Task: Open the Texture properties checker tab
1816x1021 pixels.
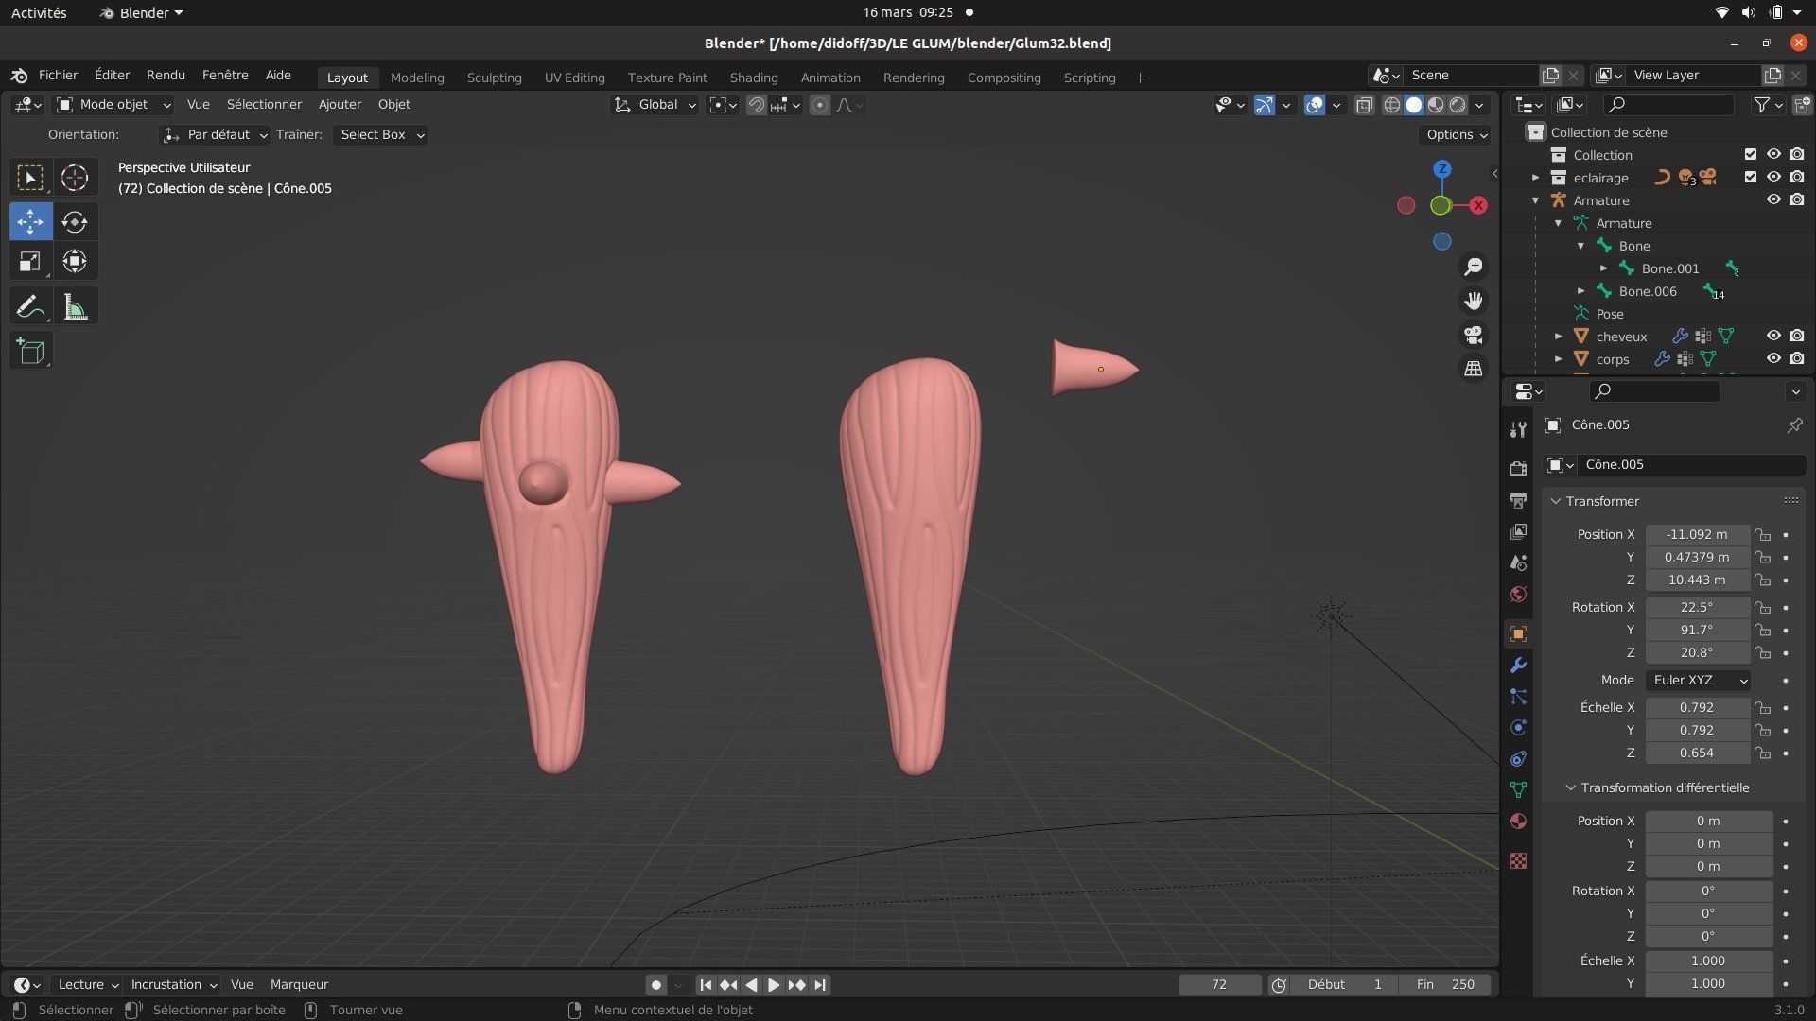Action: click(1518, 861)
